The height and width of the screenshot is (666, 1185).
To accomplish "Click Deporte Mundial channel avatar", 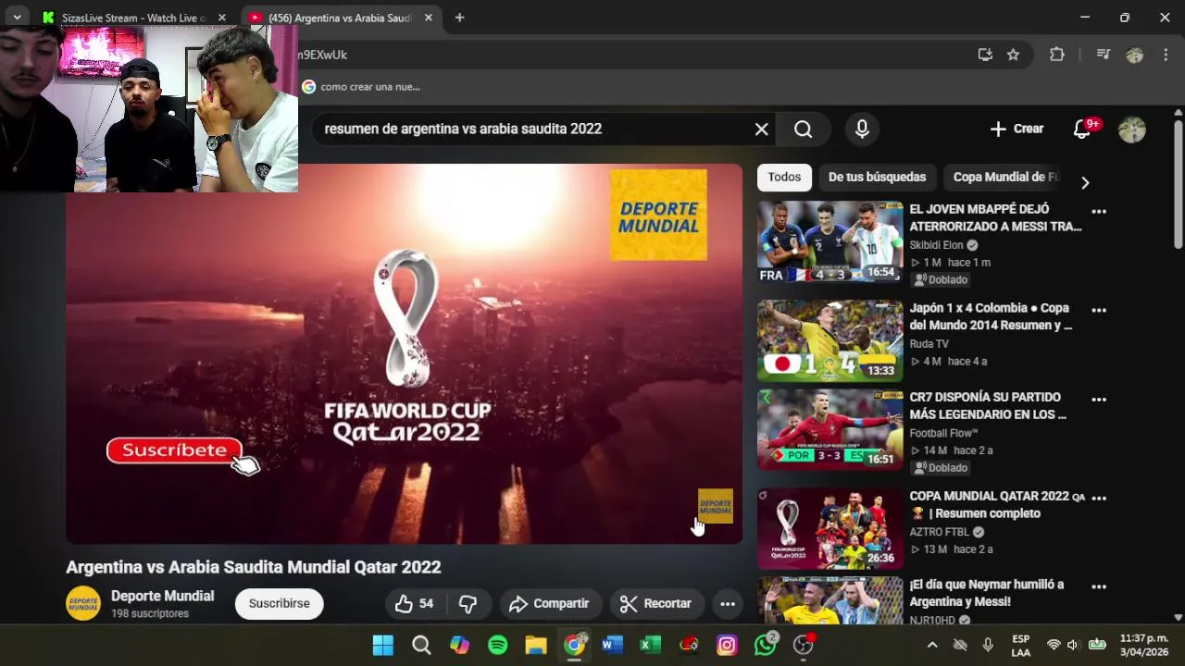I will click(x=83, y=604).
